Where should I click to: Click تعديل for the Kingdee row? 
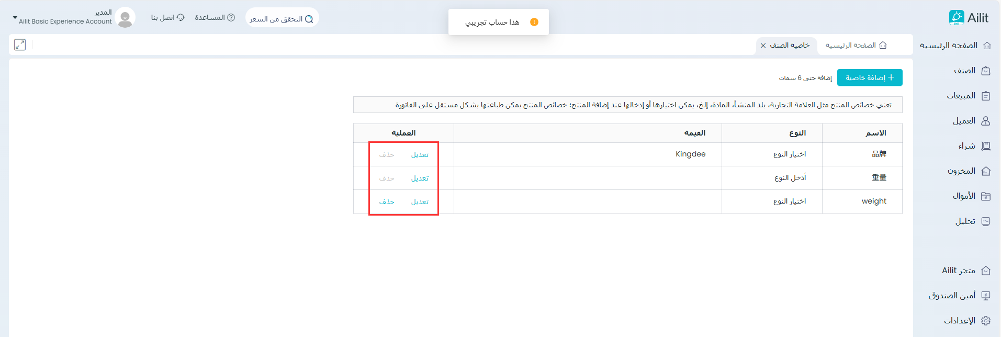point(420,155)
